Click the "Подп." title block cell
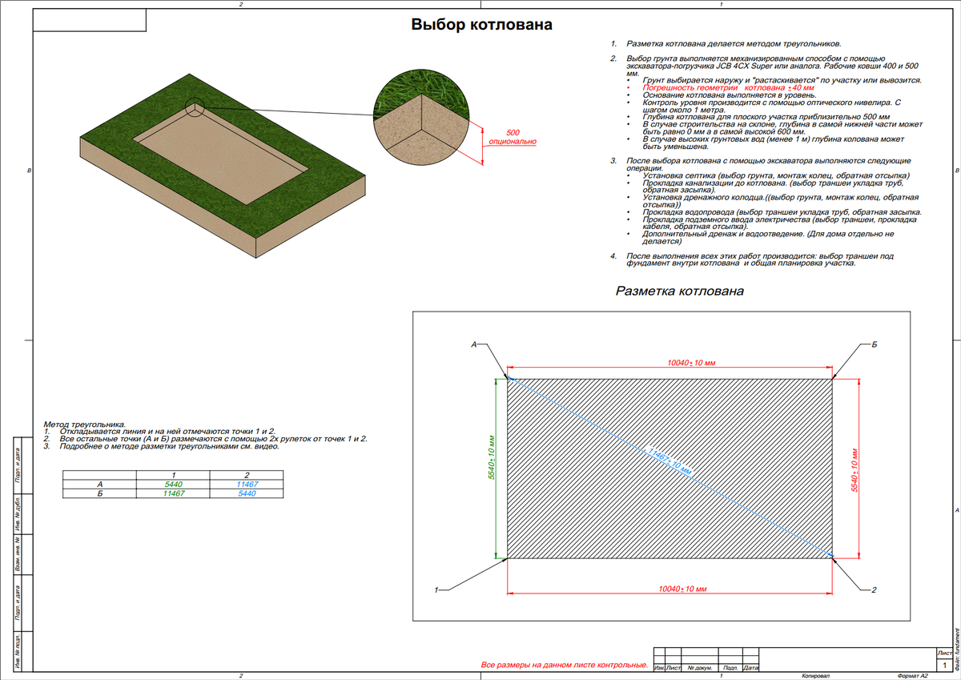This screenshot has width=961, height=680. (x=730, y=667)
